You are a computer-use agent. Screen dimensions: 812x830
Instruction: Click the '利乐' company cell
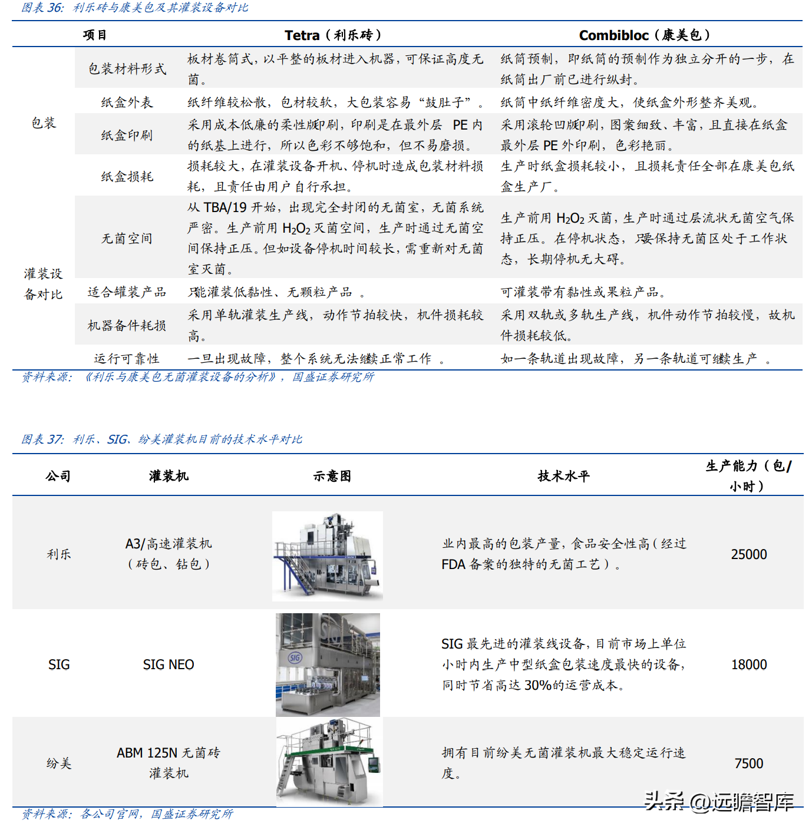[59, 554]
